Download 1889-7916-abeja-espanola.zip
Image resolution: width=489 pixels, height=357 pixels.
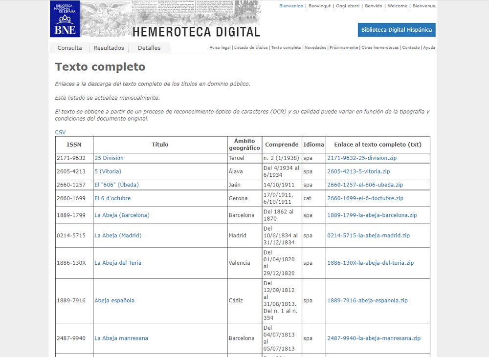click(367, 301)
